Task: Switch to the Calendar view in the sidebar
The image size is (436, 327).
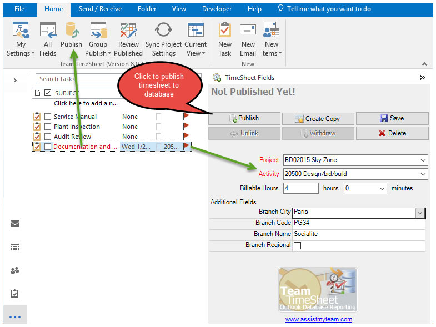Action: click(15, 247)
